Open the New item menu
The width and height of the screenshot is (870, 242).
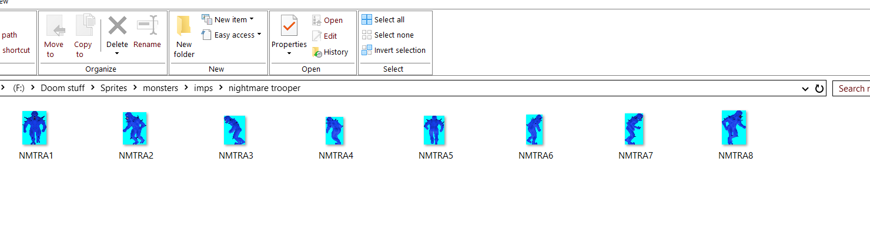pyautogui.click(x=228, y=19)
